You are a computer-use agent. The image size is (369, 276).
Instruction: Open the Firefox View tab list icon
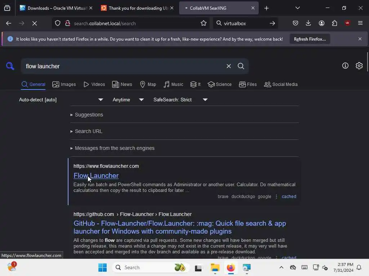click(x=7, y=8)
